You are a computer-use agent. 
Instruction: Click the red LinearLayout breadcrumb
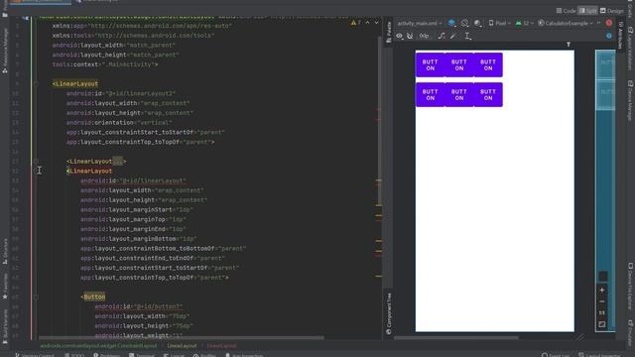coord(221,346)
